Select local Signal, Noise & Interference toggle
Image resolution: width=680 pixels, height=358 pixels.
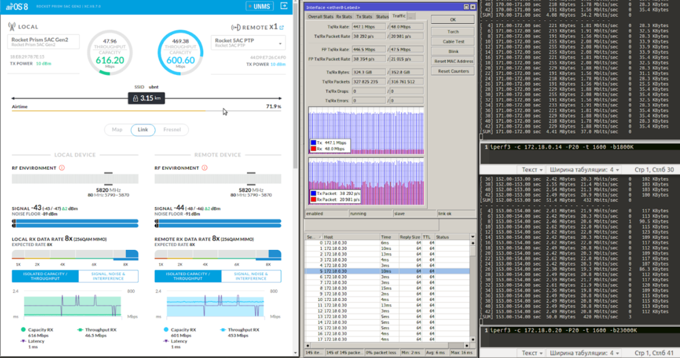[x=108, y=276]
